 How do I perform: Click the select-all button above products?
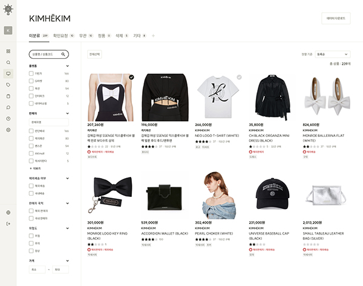point(94,55)
